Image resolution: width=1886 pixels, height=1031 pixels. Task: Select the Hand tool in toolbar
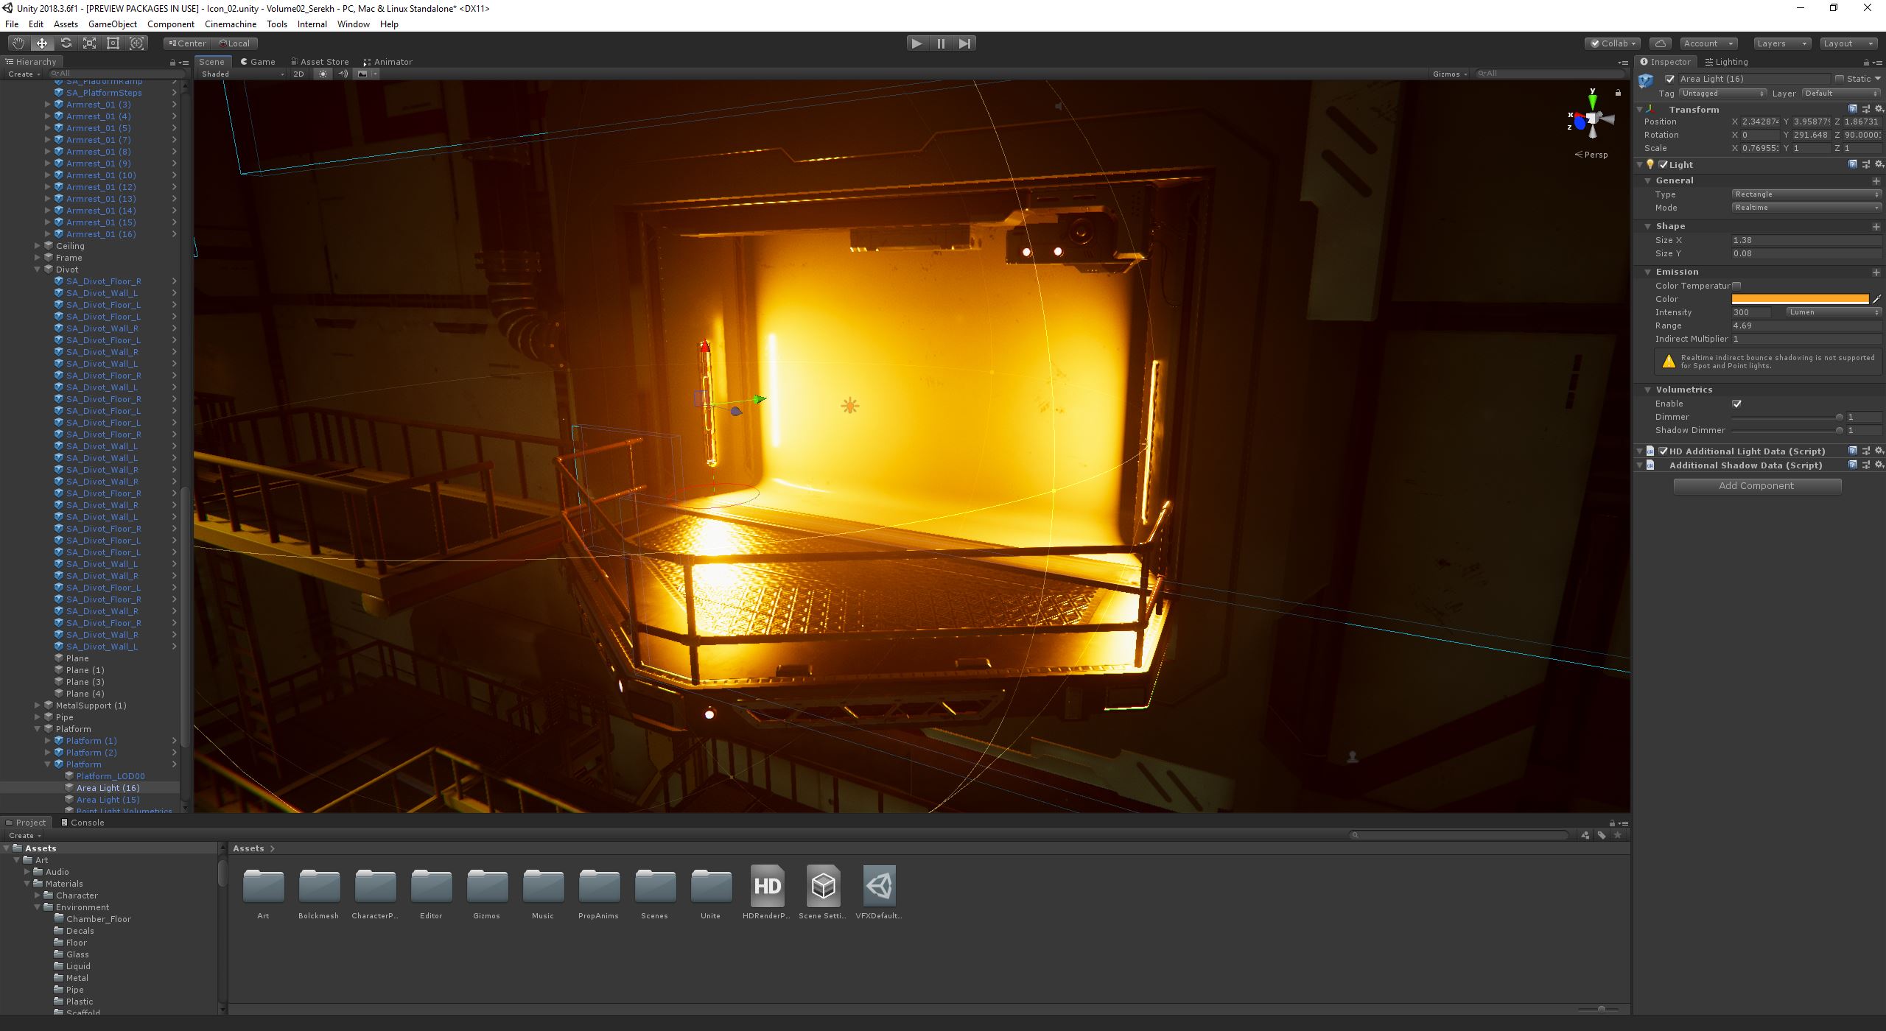coord(18,43)
